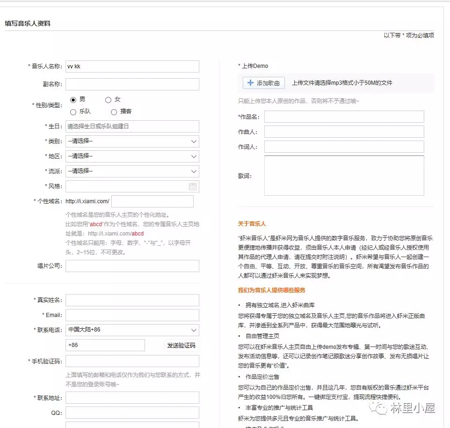Click the 生日 date field

[132, 126]
